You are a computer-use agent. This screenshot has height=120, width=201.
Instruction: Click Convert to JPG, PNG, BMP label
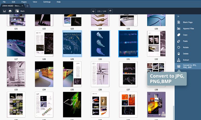tap(190, 66)
